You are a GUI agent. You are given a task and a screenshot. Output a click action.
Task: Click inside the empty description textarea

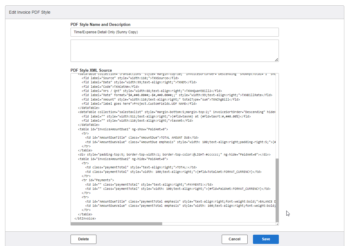point(174,50)
